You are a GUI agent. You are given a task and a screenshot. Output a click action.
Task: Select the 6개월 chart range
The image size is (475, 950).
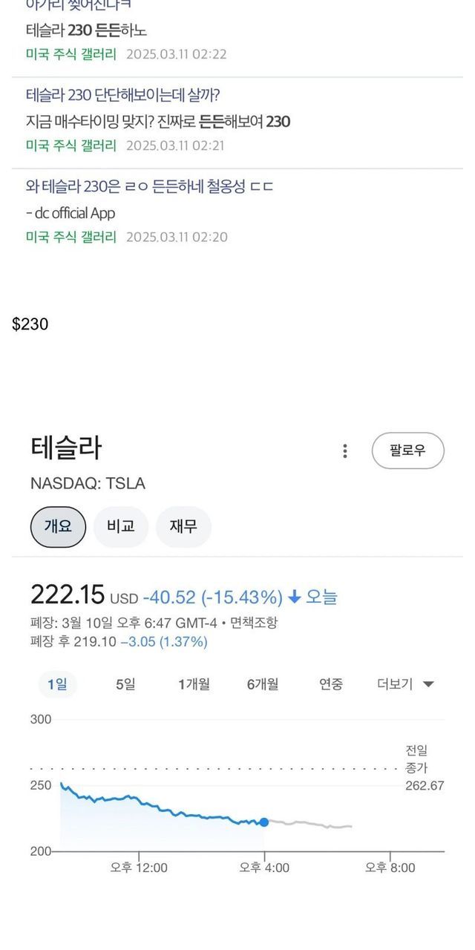[x=263, y=684]
